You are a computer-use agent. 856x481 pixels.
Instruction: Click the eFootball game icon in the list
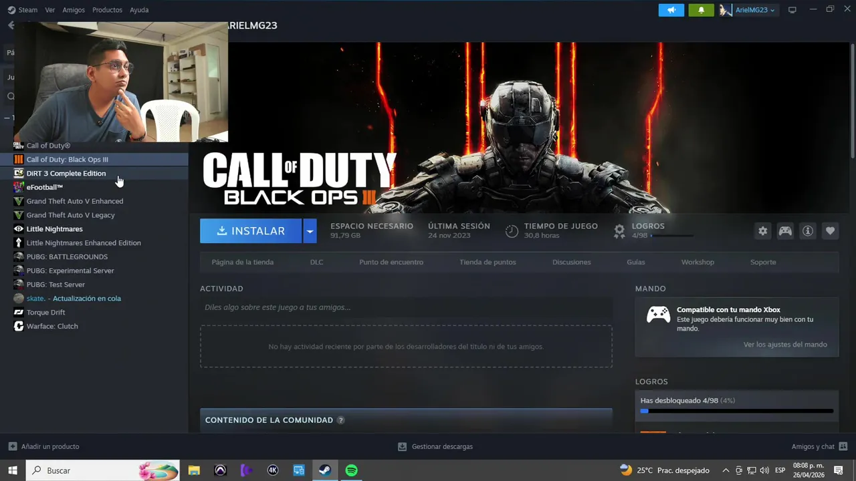(x=19, y=187)
